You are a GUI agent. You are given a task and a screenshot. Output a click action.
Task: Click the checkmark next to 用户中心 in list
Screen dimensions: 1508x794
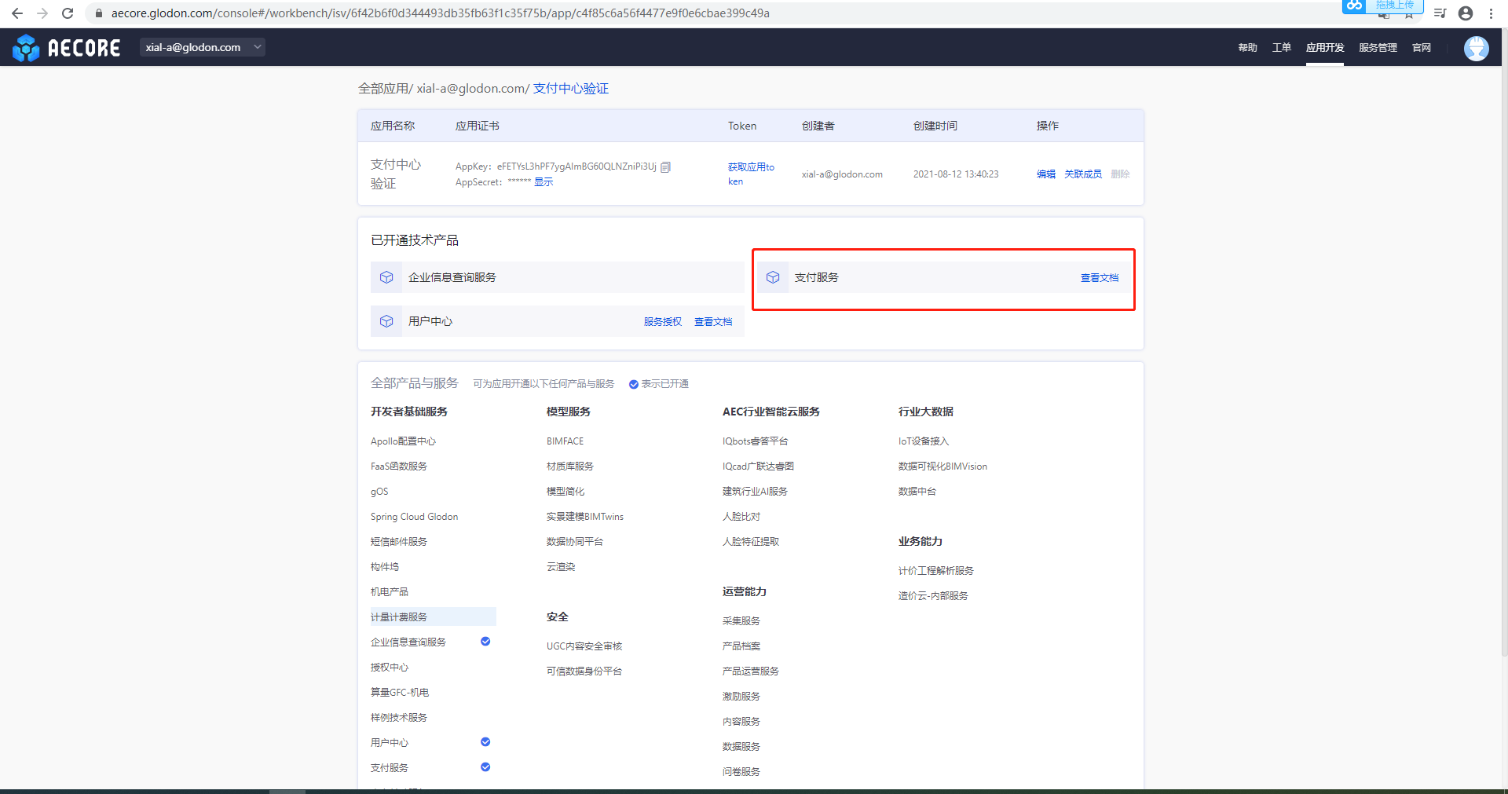485,742
